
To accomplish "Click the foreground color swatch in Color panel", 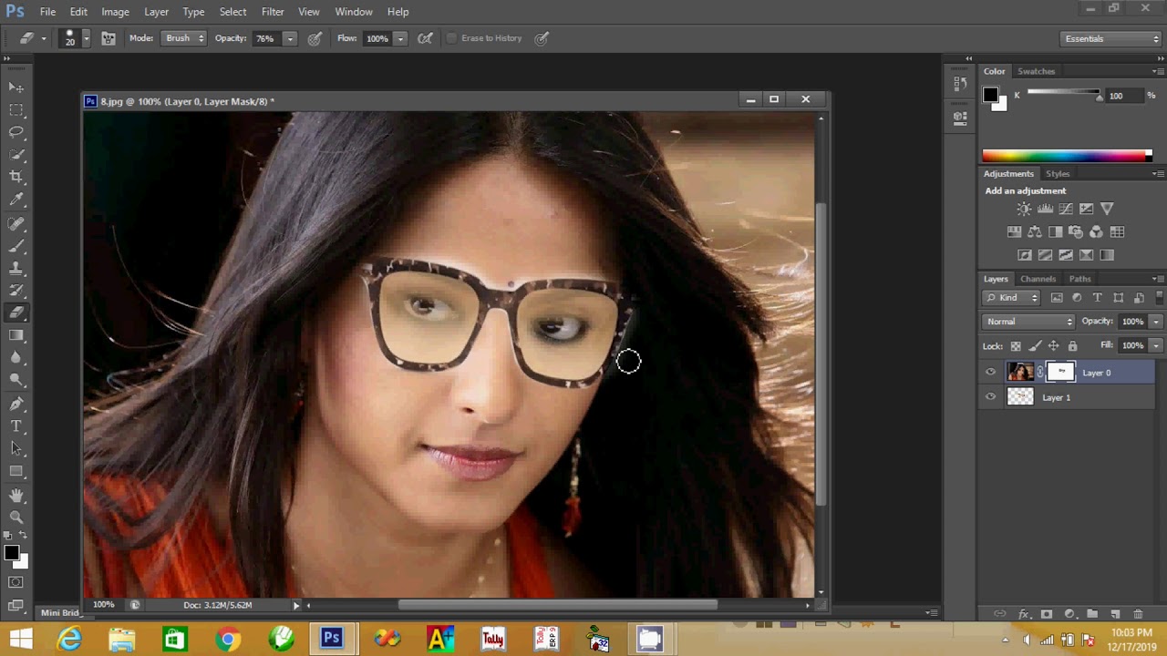I will (x=990, y=95).
